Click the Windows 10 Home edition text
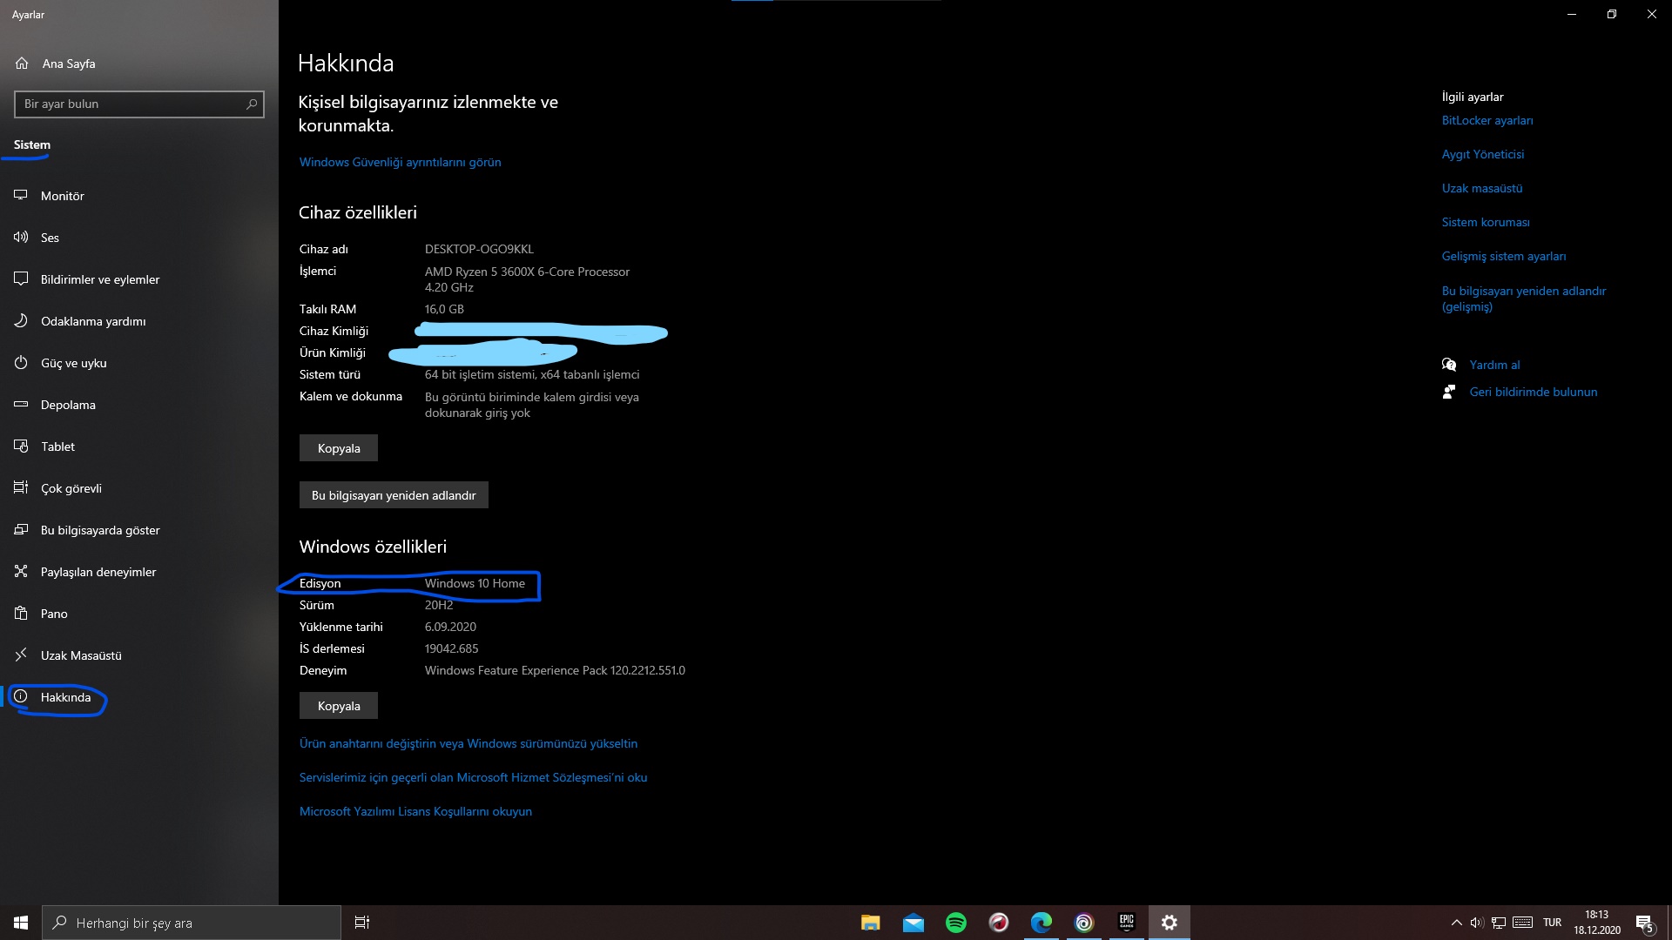The height and width of the screenshot is (940, 1672). pyautogui.click(x=475, y=584)
